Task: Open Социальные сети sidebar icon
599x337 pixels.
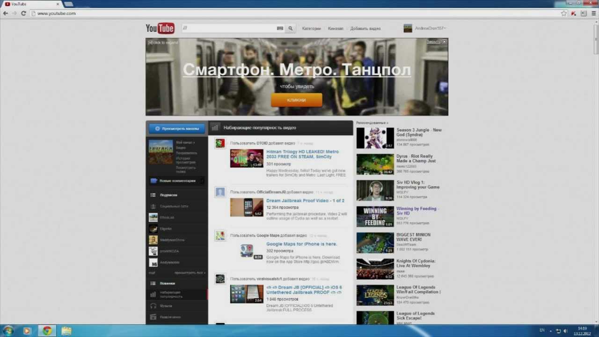Action: coord(153,206)
